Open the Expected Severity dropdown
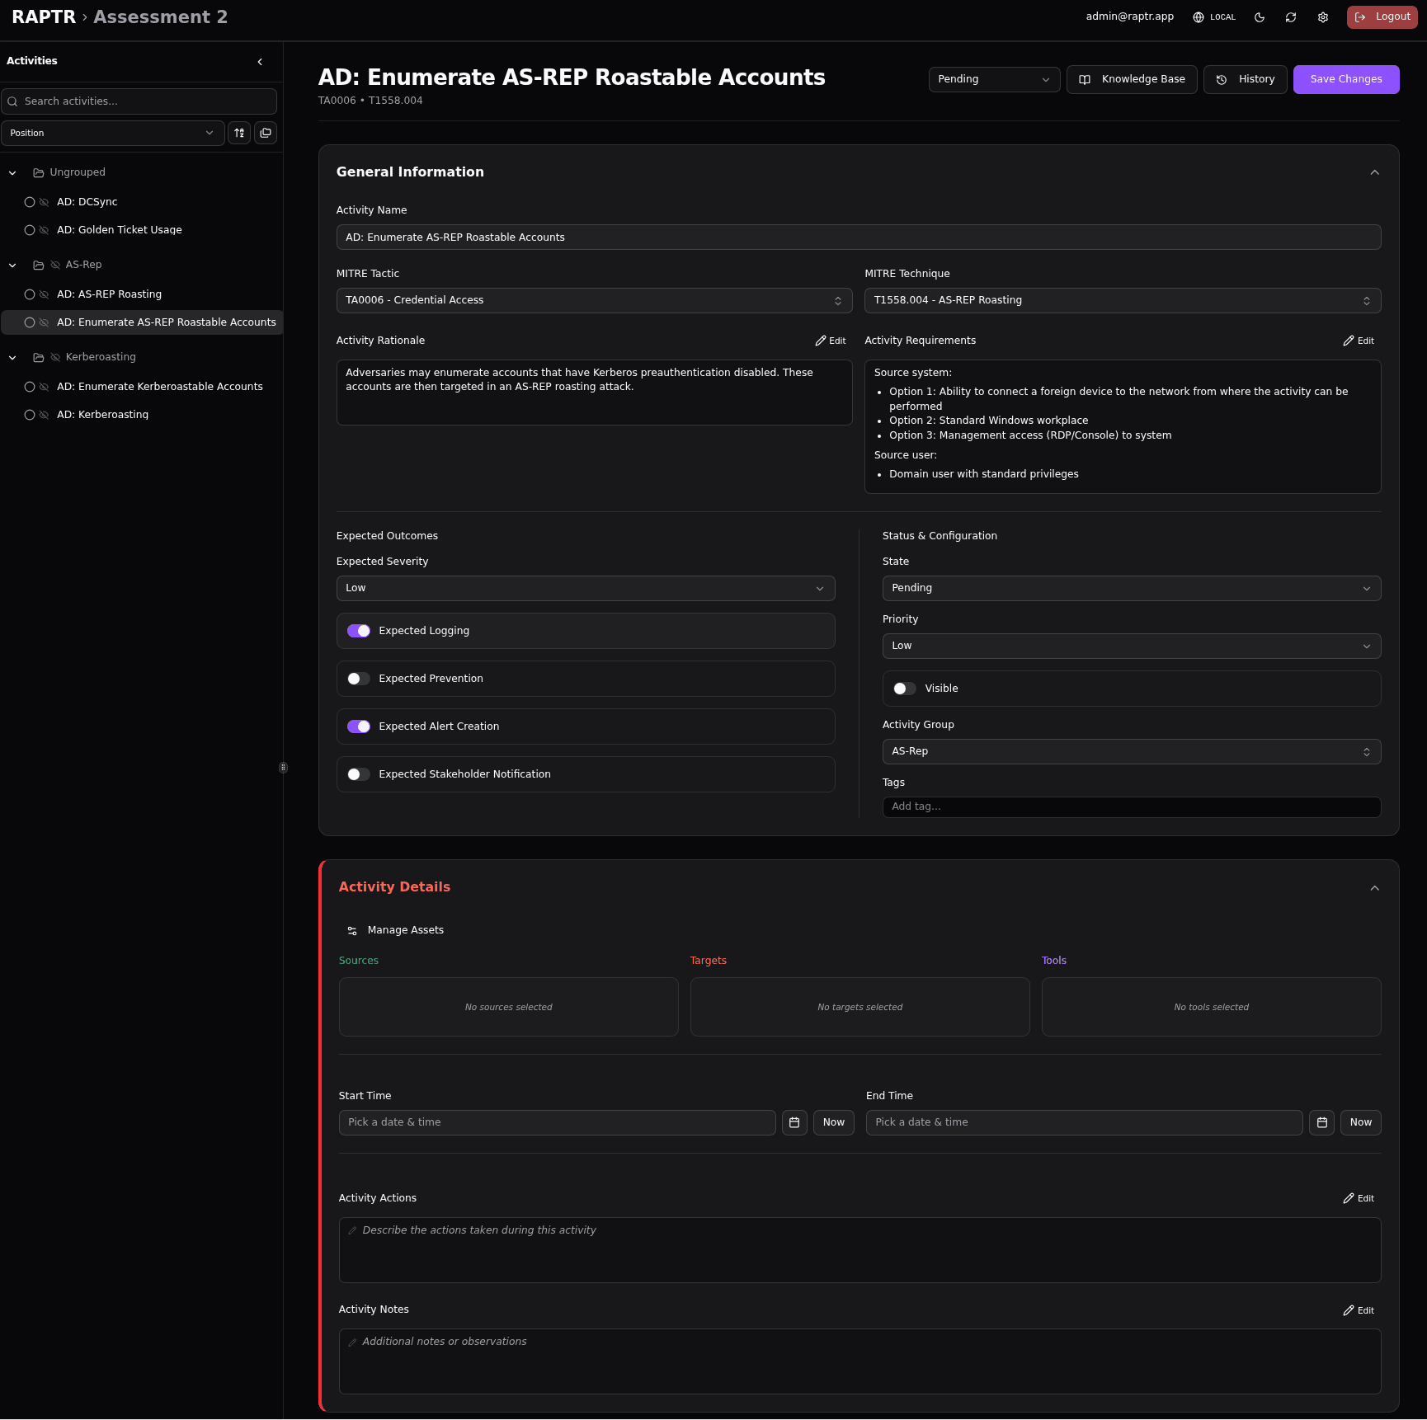 586,588
